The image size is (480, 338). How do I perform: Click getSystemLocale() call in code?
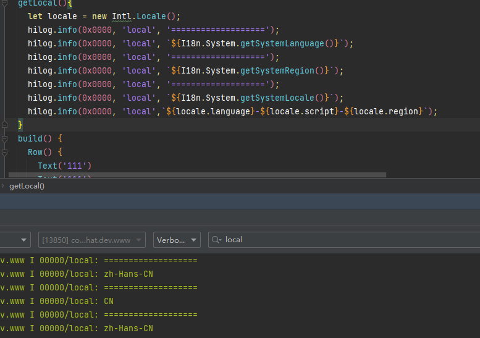click(x=282, y=98)
